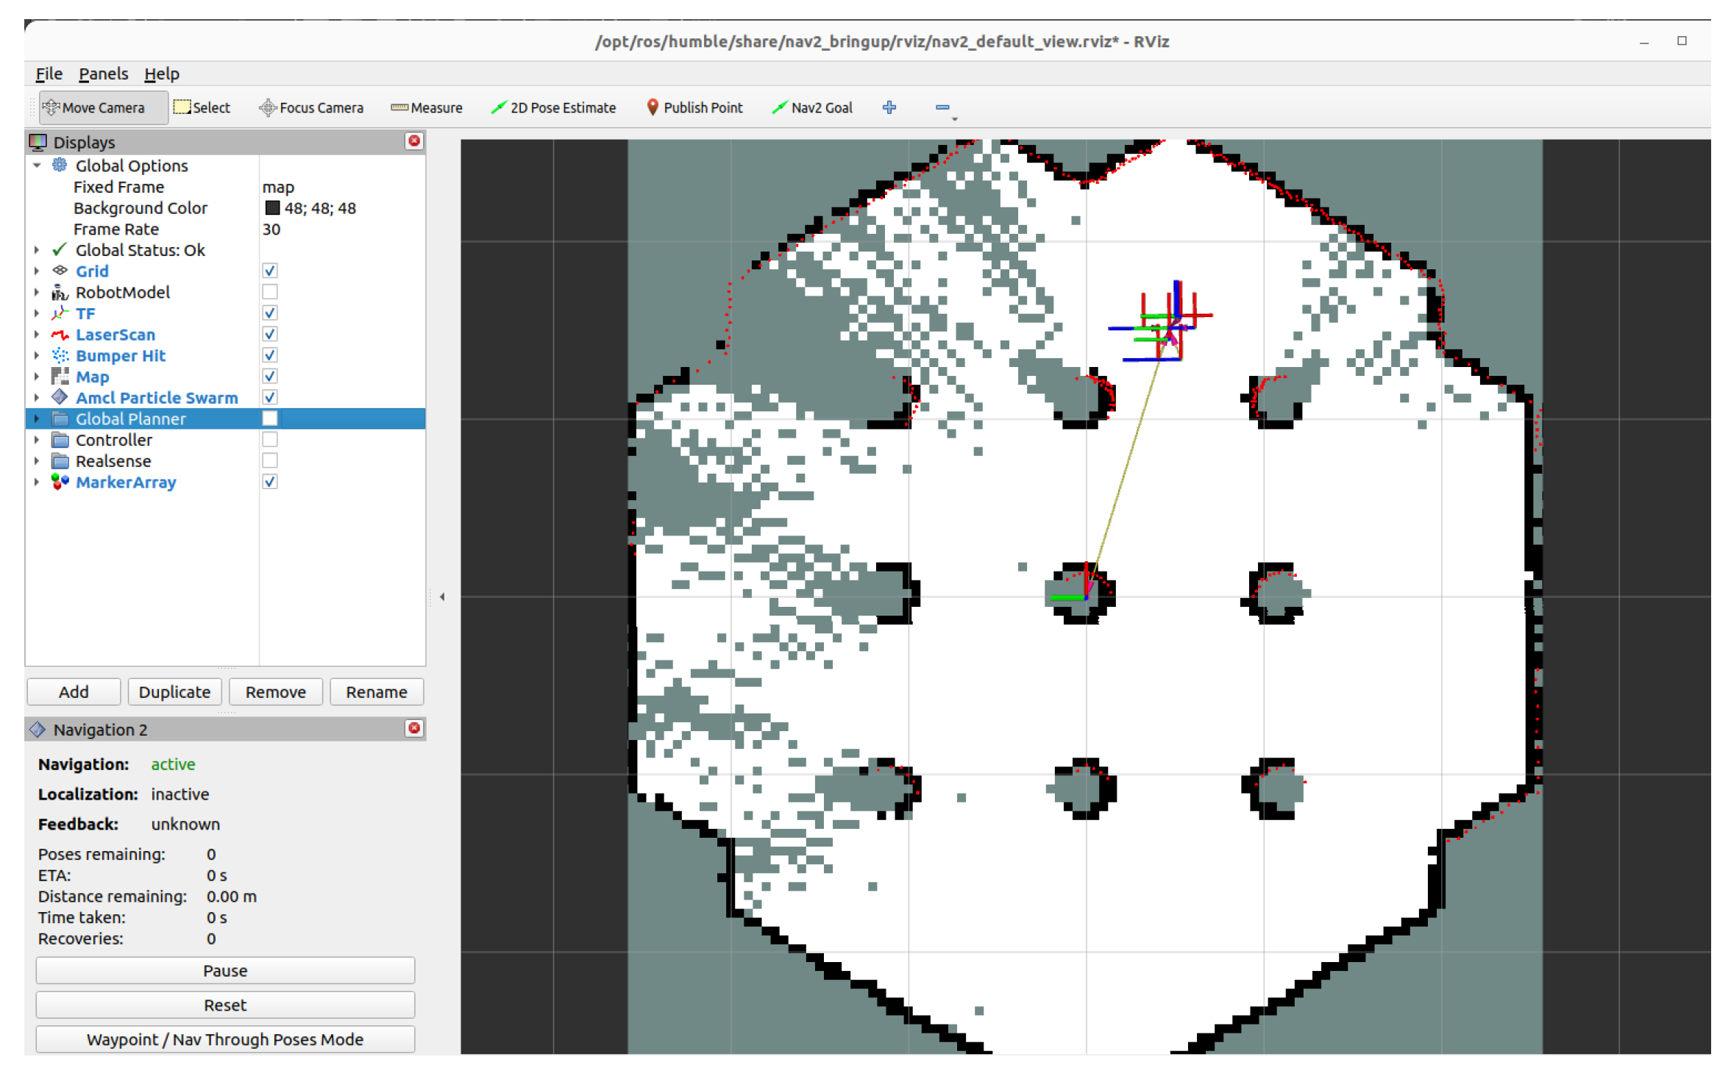Expand the Global Planner tree item
The image size is (1731, 1068).
[37, 419]
